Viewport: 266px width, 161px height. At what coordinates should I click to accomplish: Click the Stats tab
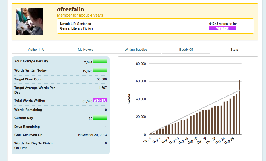pos(234,50)
